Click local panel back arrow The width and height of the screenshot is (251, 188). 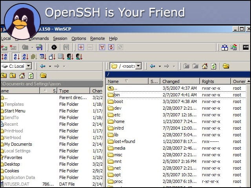pos(43,66)
